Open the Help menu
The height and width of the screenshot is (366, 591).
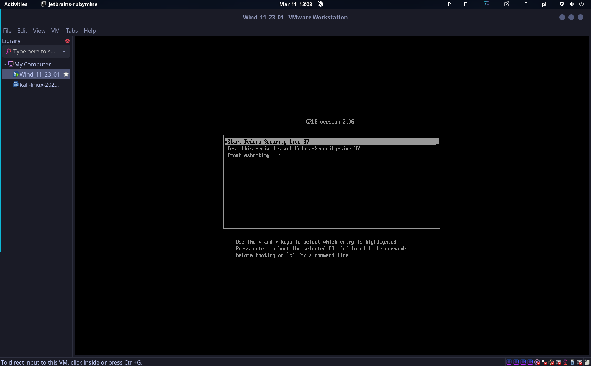(90, 31)
